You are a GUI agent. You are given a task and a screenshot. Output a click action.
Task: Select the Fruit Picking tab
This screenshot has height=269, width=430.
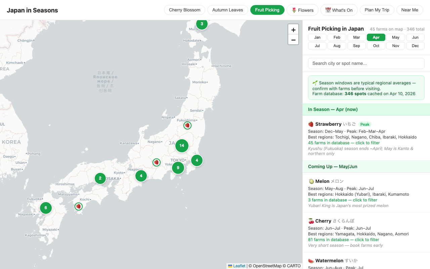tap(267, 10)
